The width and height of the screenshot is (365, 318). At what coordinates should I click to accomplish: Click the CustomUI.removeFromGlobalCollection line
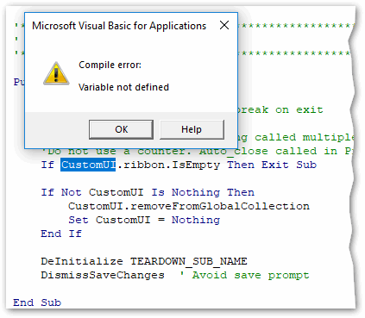[189, 206]
